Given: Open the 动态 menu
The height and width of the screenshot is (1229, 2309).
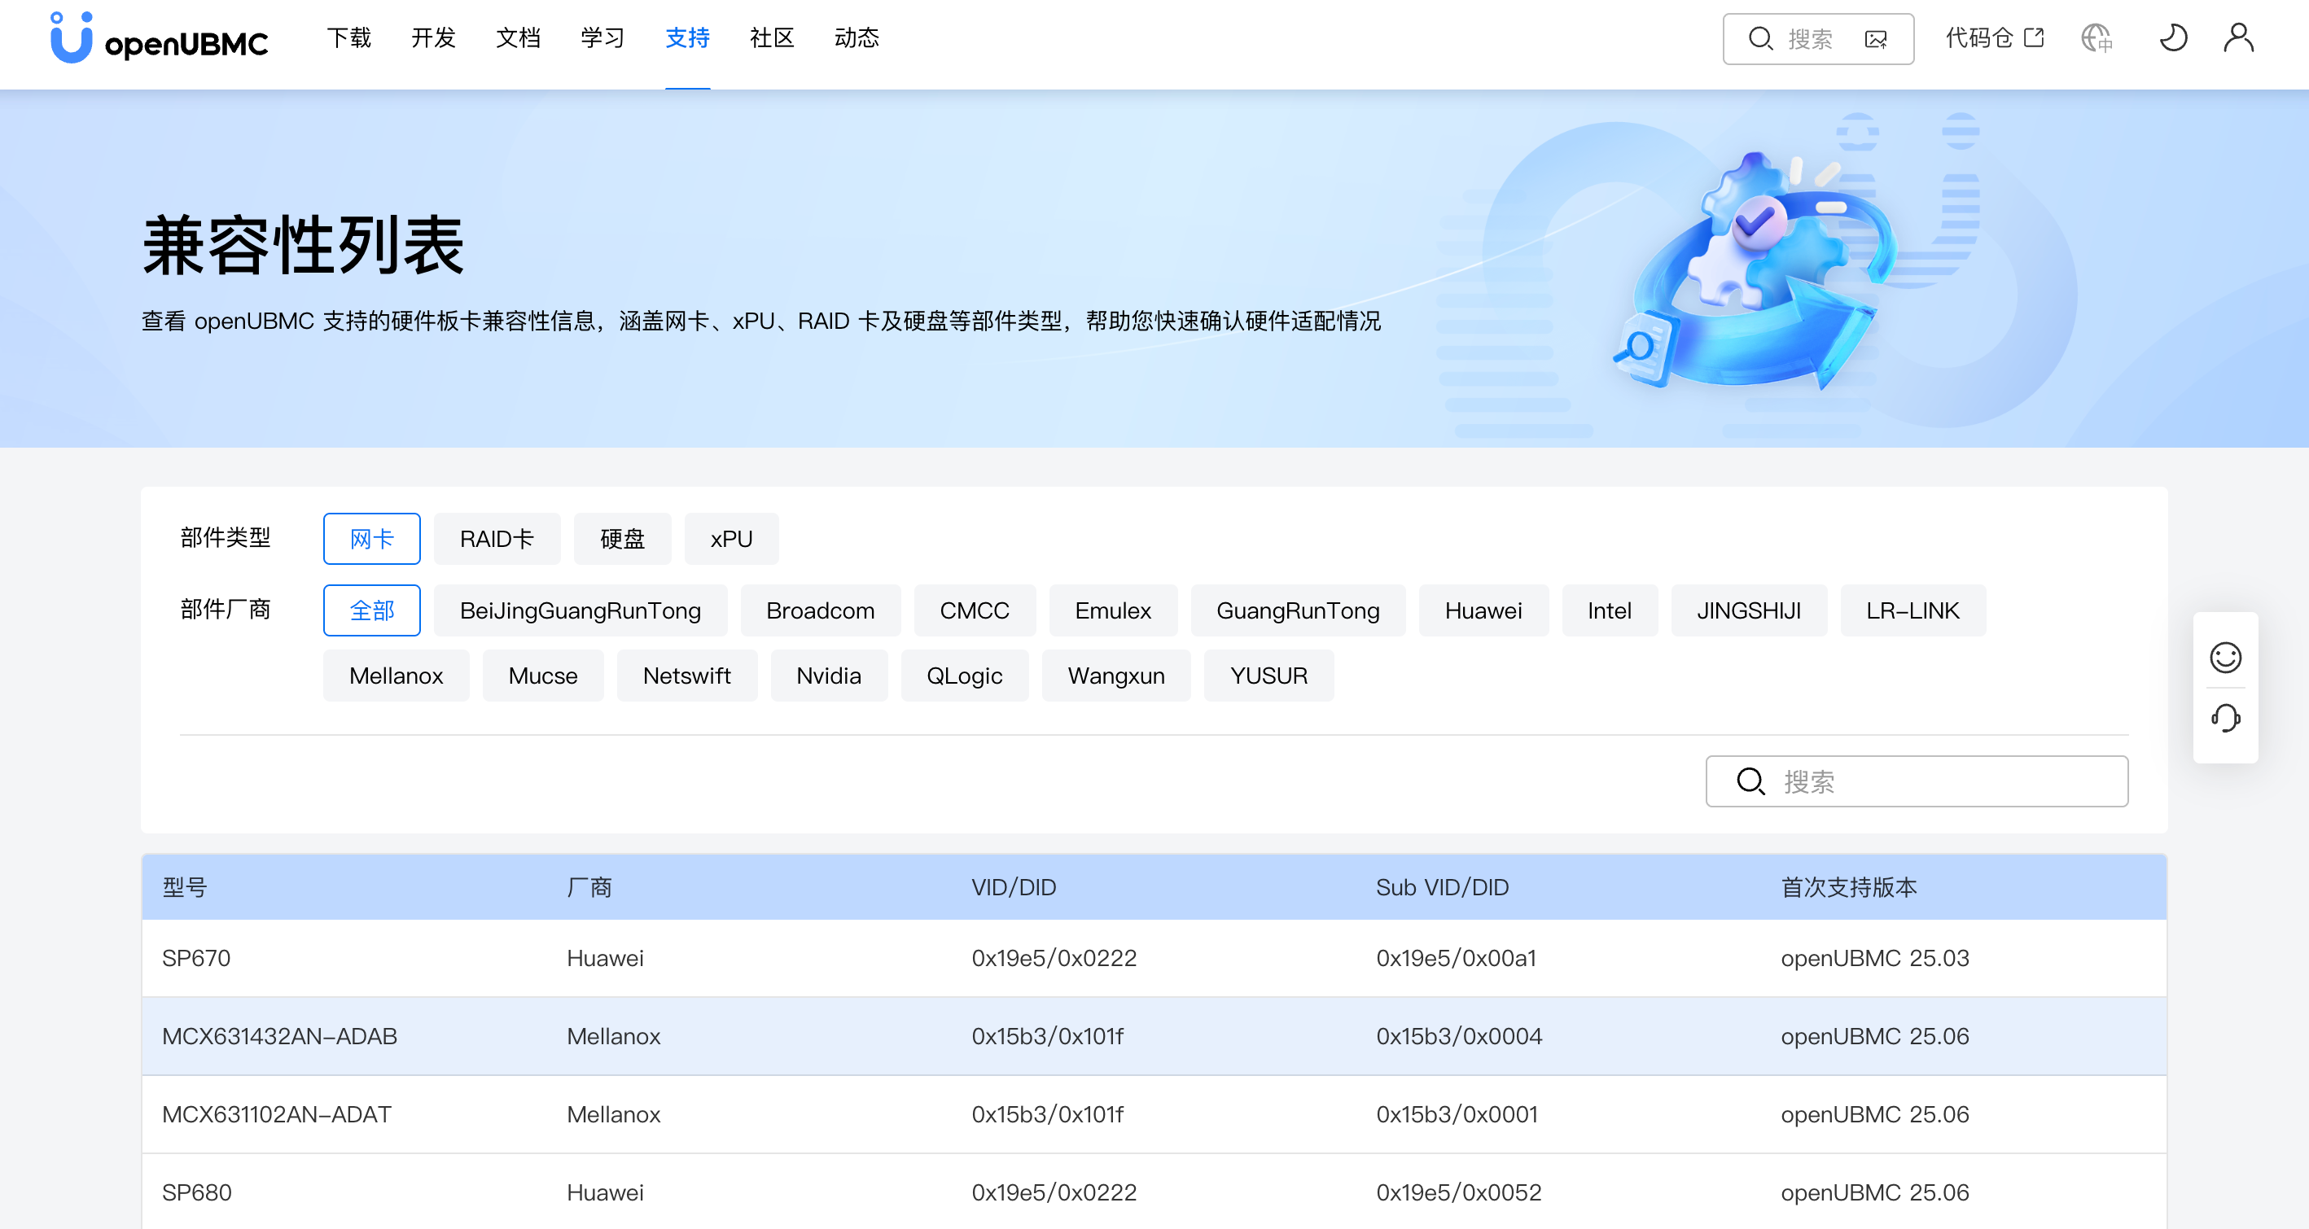Looking at the screenshot, I should (856, 38).
